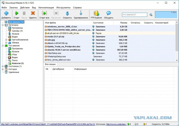Click the Старт все toolbar icon
Viewport: 179px width, 126px height.
[x=44, y=13]
